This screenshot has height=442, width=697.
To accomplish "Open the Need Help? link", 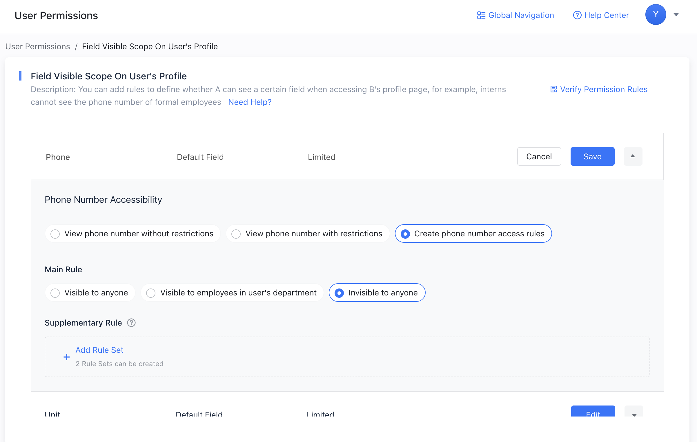I will click(x=250, y=102).
